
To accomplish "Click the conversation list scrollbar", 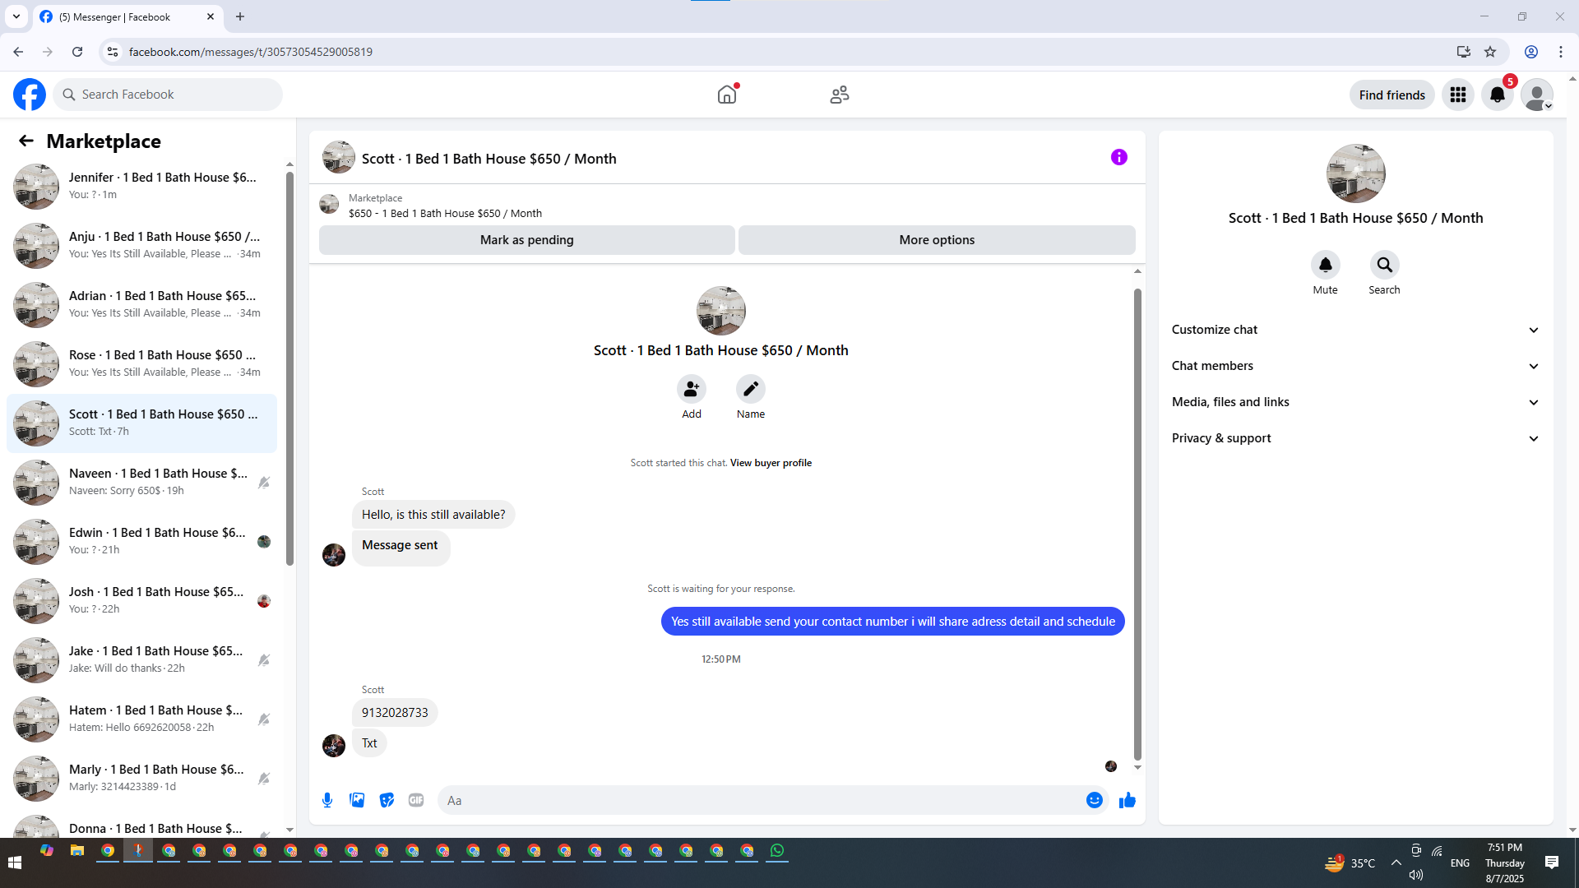I will point(289,368).
